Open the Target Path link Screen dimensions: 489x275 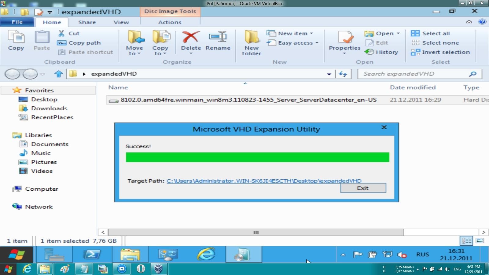[x=264, y=181]
